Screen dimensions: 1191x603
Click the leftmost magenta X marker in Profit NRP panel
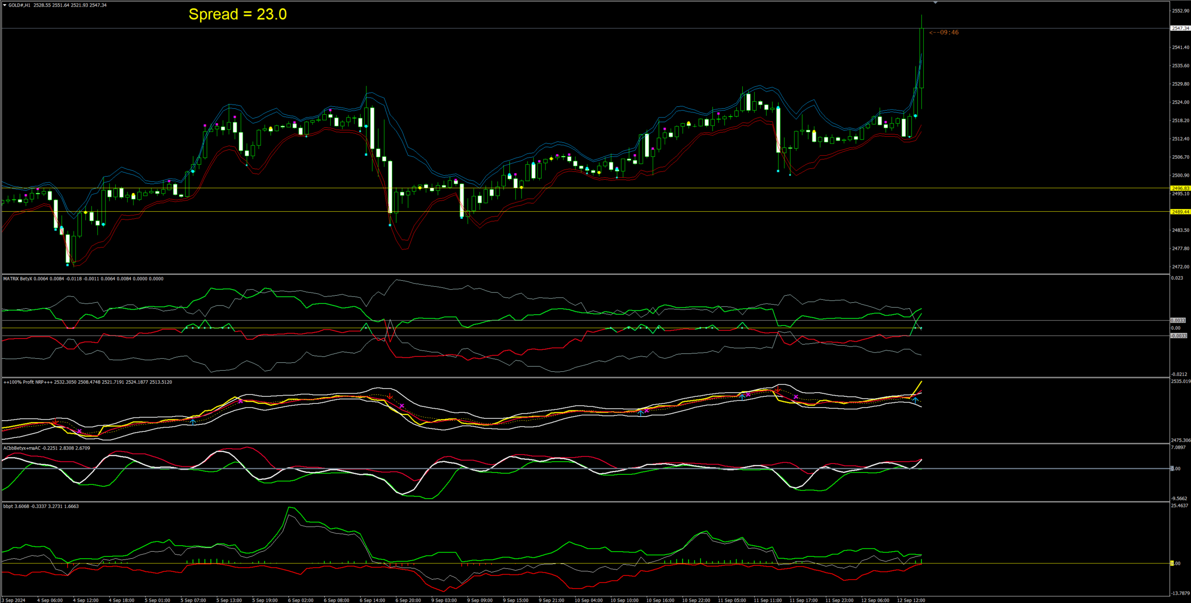point(79,431)
